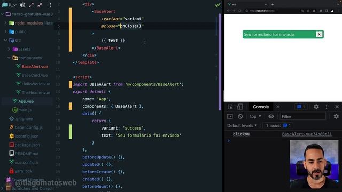The width and height of the screenshot is (342, 192).
Task: Toggle the console sidebar
Action: pos(230,116)
